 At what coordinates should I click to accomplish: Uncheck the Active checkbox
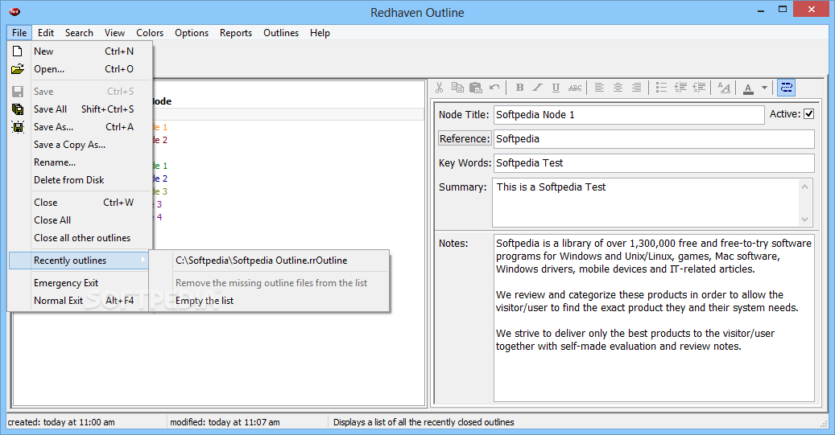pos(808,114)
